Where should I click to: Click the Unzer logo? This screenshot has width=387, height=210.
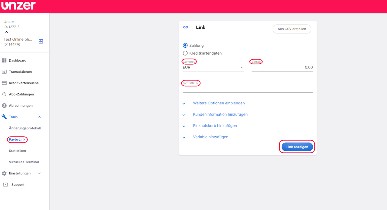coord(18,6)
